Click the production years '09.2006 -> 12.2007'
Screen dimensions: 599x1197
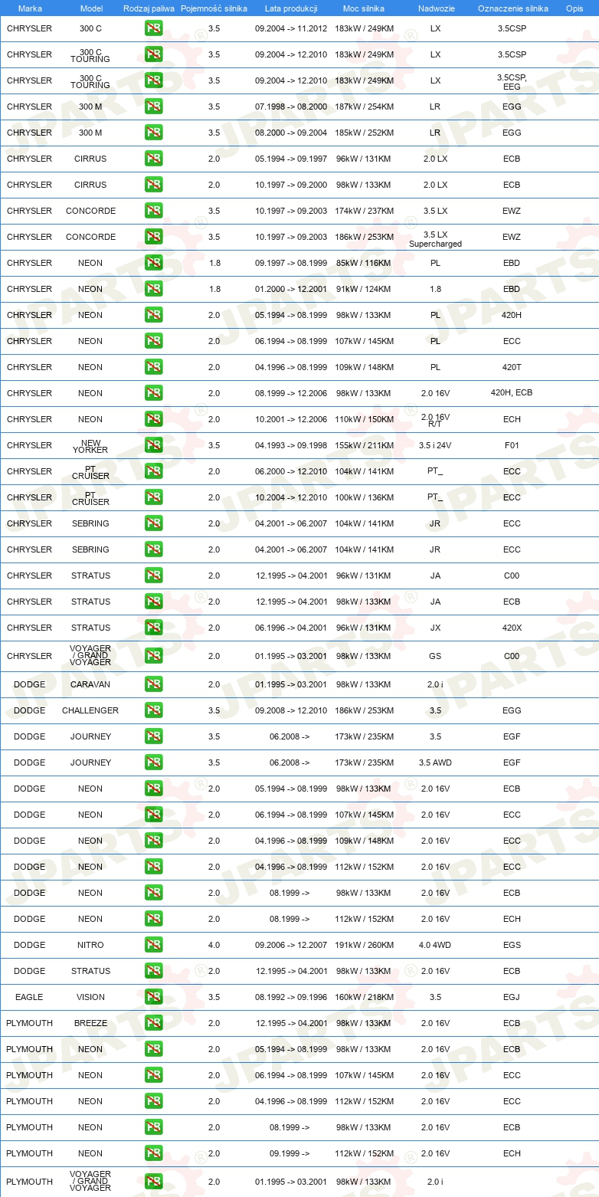[291, 945]
